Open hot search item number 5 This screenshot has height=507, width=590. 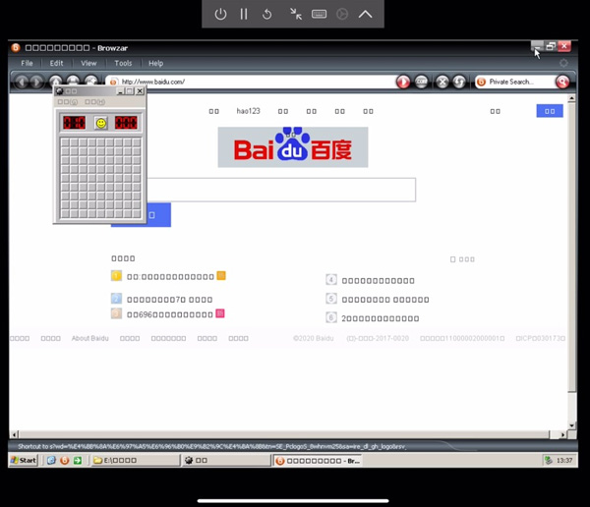(385, 300)
